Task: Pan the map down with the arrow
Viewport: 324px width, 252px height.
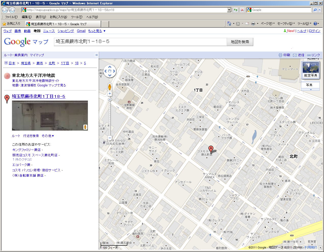Action: pyautogui.click(x=110, y=75)
